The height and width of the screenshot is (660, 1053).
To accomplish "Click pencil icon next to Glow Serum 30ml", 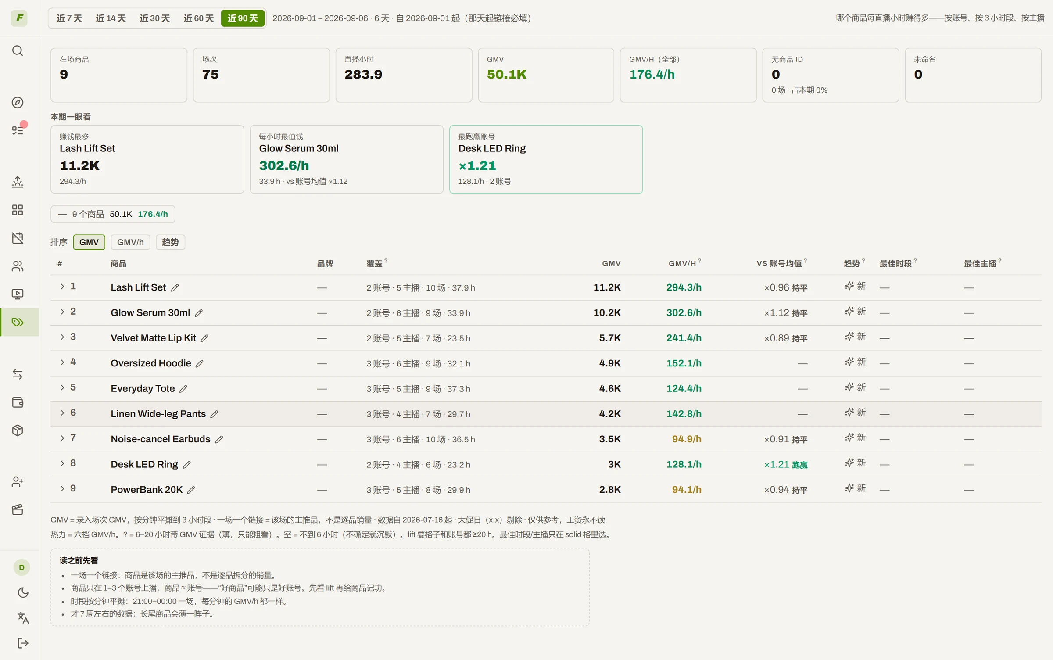I will pos(199,313).
